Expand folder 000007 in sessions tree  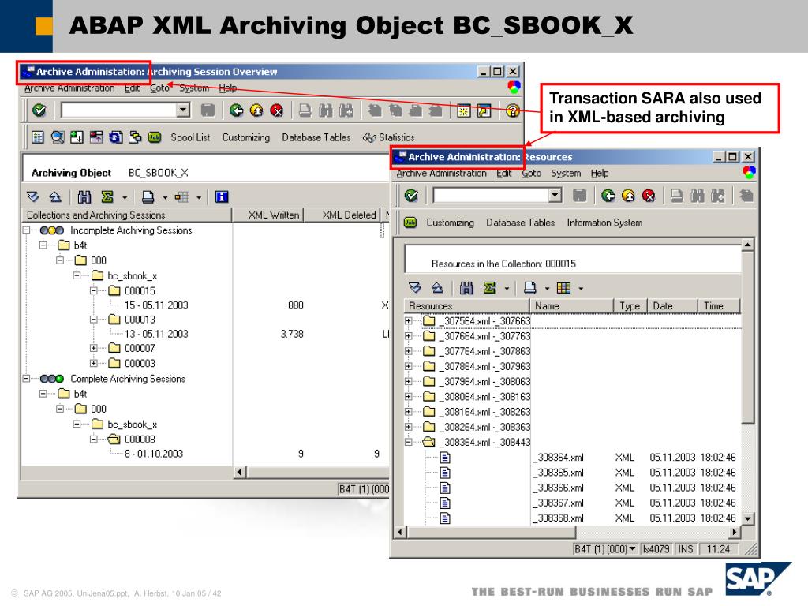94,348
